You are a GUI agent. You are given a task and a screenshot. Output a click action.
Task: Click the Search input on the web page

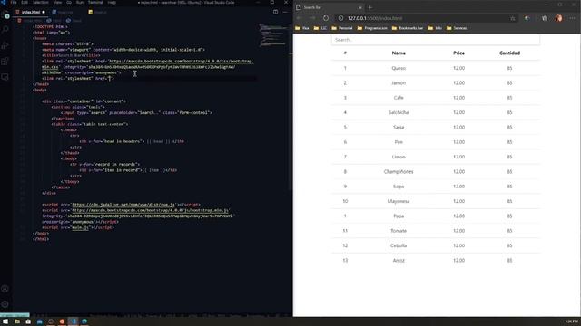click(436, 40)
